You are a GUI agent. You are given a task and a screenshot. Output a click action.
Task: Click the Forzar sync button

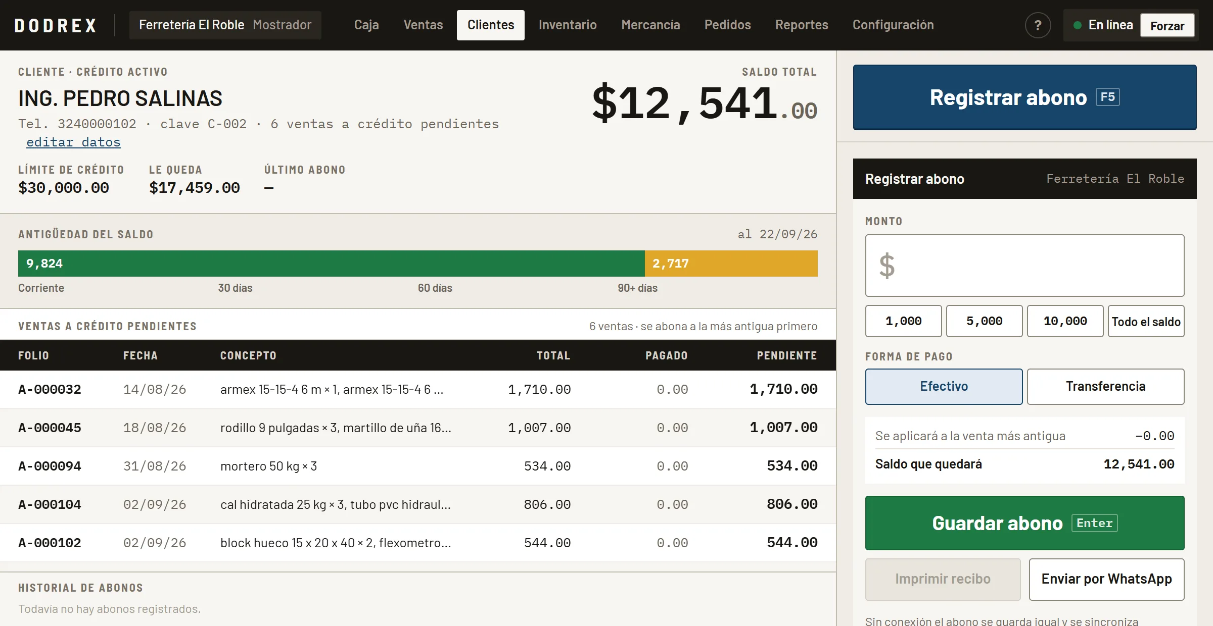1167,26
